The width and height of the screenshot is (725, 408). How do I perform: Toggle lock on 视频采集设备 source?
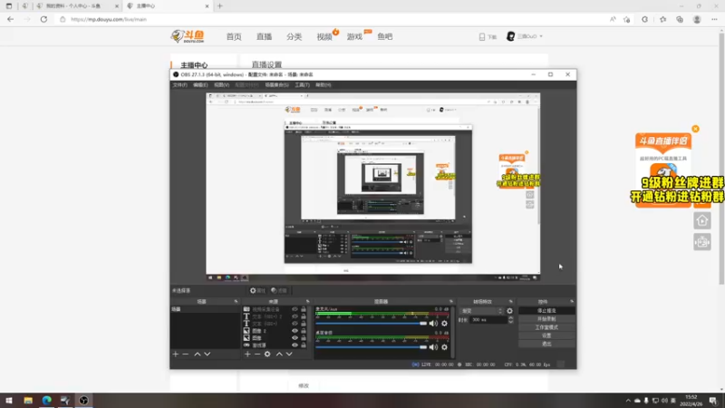tap(304, 309)
